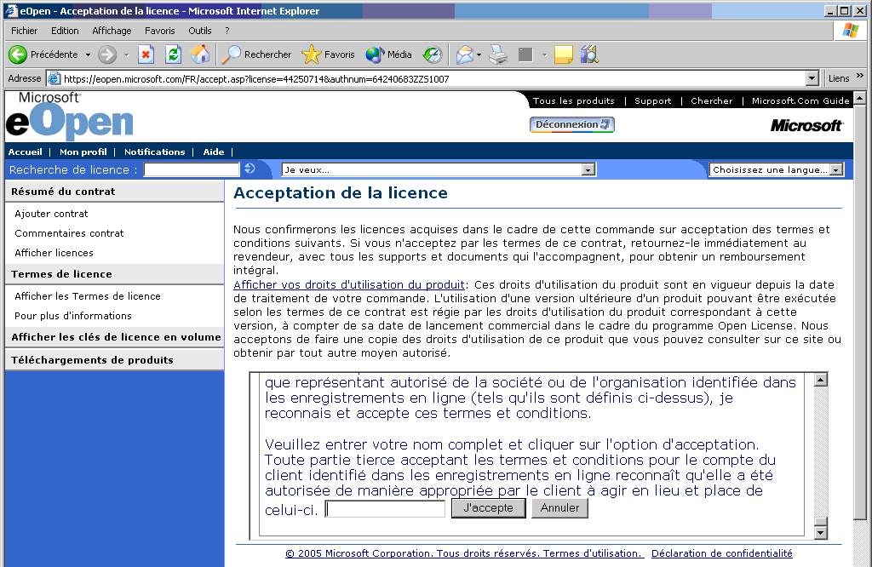Click the Rechercher magnifier toolbar button
This screenshot has height=567, width=872.
pos(256,54)
